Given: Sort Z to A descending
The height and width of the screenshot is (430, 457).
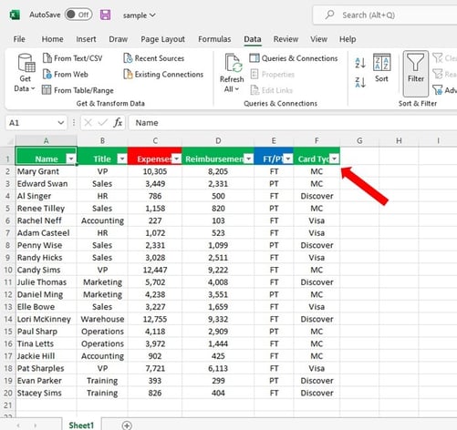Looking at the screenshot, I should (360, 82).
